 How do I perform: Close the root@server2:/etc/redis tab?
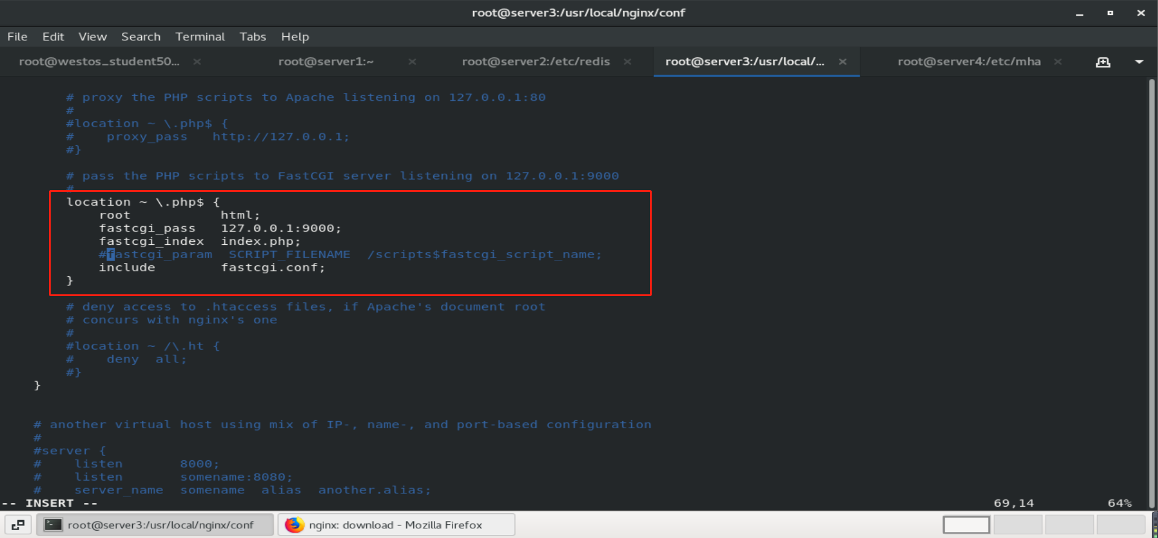tap(628, 62)
